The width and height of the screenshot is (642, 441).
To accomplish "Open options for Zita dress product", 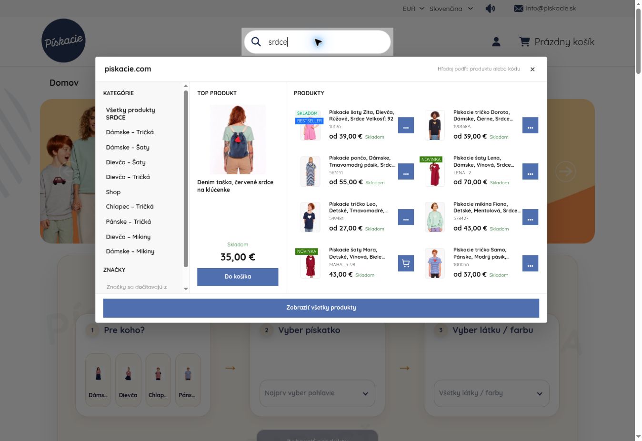I will (x=406, y=125).
